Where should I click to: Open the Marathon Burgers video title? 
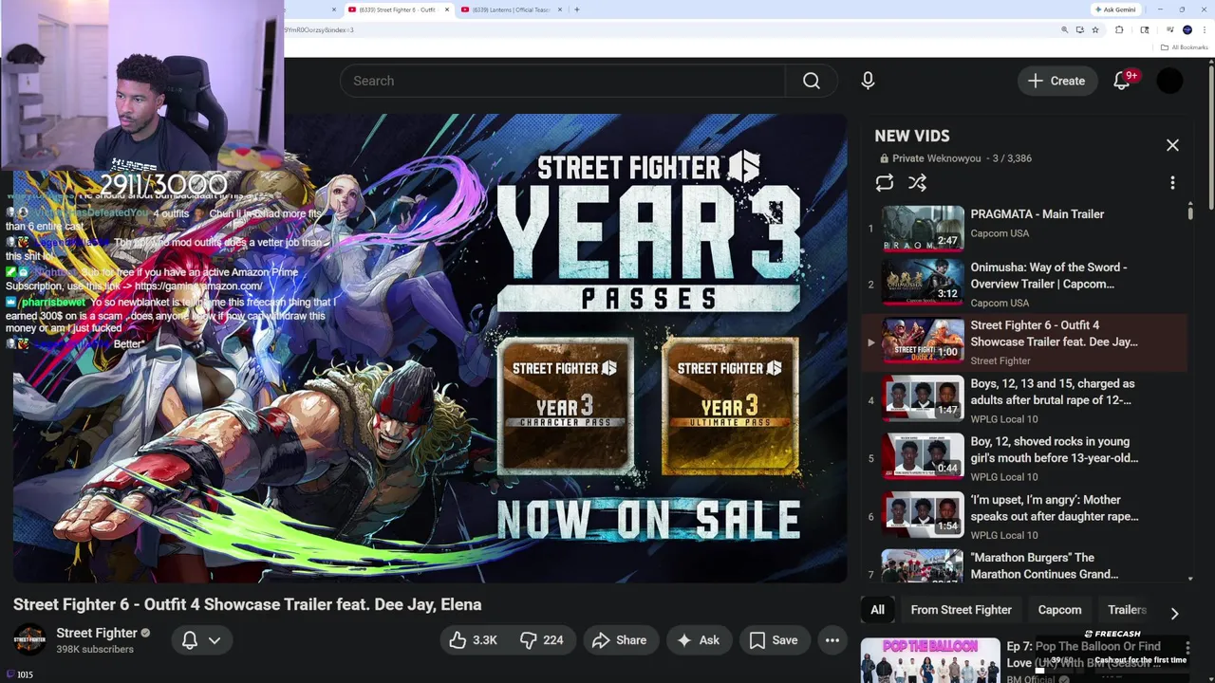click(x=1044, y=565)
